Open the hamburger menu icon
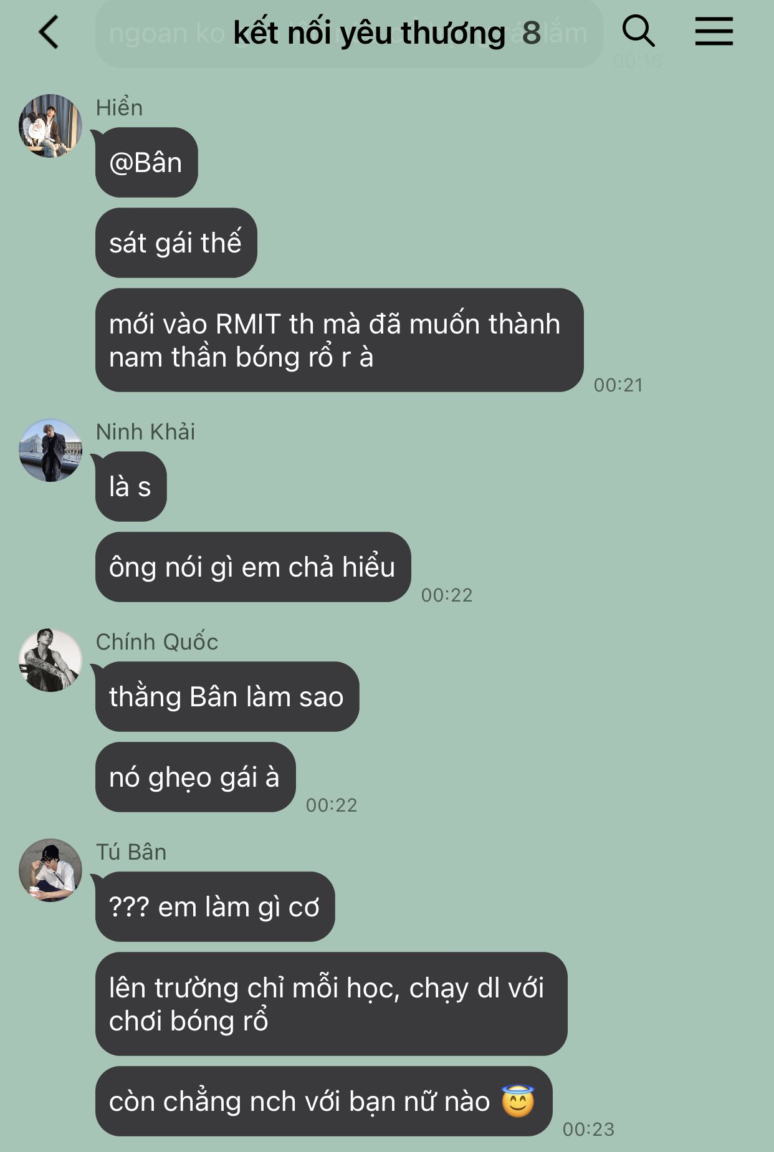This screenshot has height=1152, width=774. click(x=714, y=31)
